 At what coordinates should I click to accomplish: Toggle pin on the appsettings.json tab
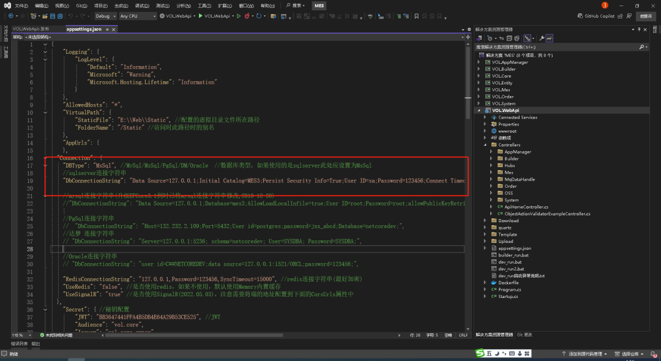(107, 29)
